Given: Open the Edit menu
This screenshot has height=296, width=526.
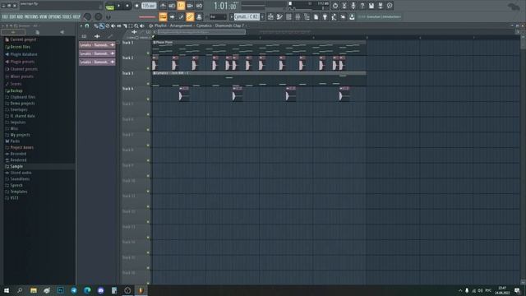Looking at the screenshot, I should click(x=12, y=16).
